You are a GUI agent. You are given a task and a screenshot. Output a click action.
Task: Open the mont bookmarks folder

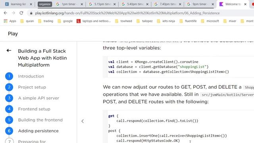point(247,21)
